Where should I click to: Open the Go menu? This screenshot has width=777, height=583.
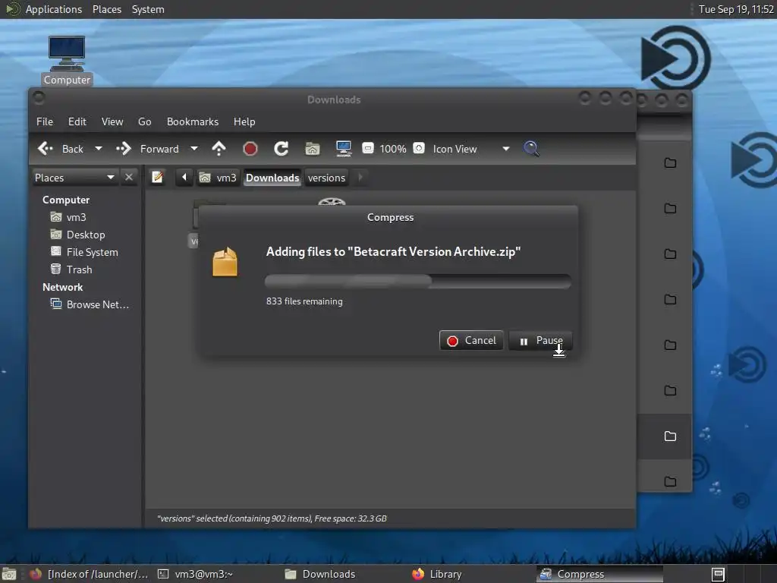click(144, 121)
